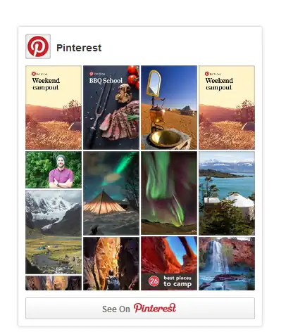Select the green northern lights pin

click(x=169, y=193)
